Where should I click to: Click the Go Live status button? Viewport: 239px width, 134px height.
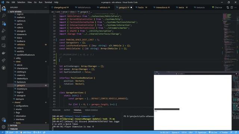[x=213, y=133]
